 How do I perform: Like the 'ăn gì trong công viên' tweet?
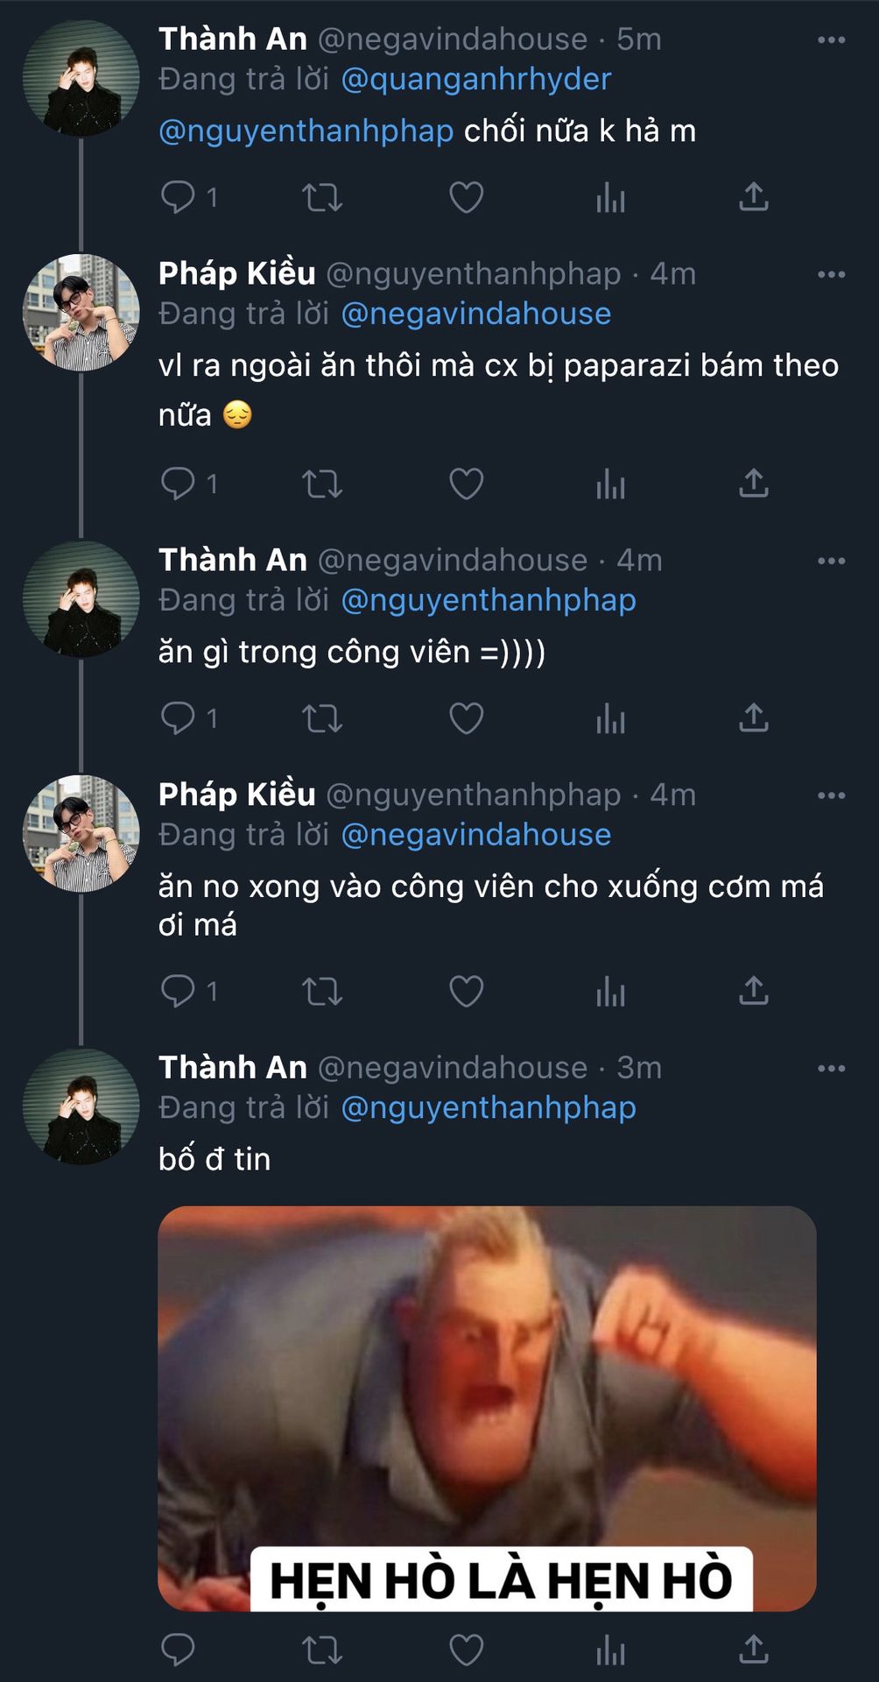pos(466,718)
